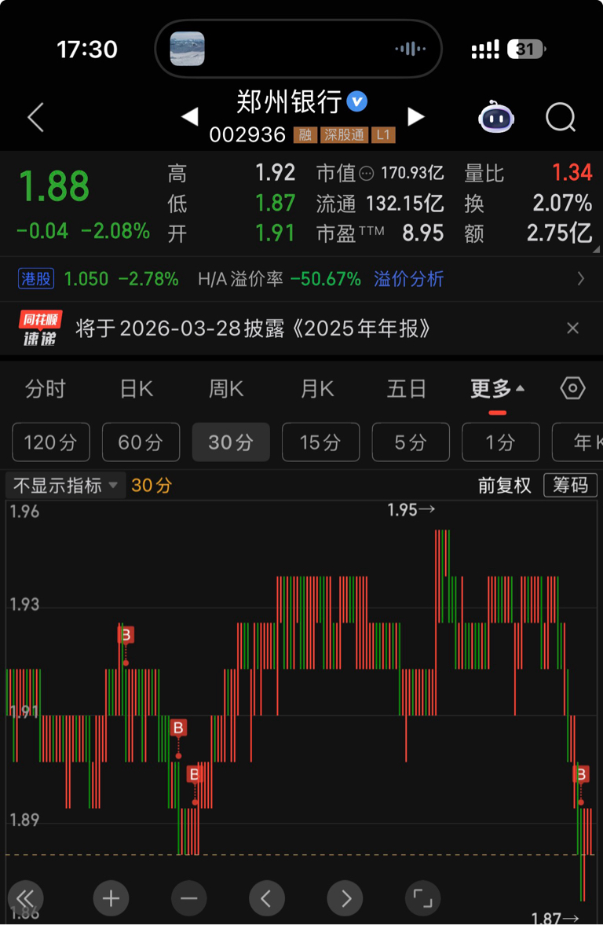603x925 pixels.
Task: Tap the 换 turnover value 2.07%
Action: click(x=562, y=203)
